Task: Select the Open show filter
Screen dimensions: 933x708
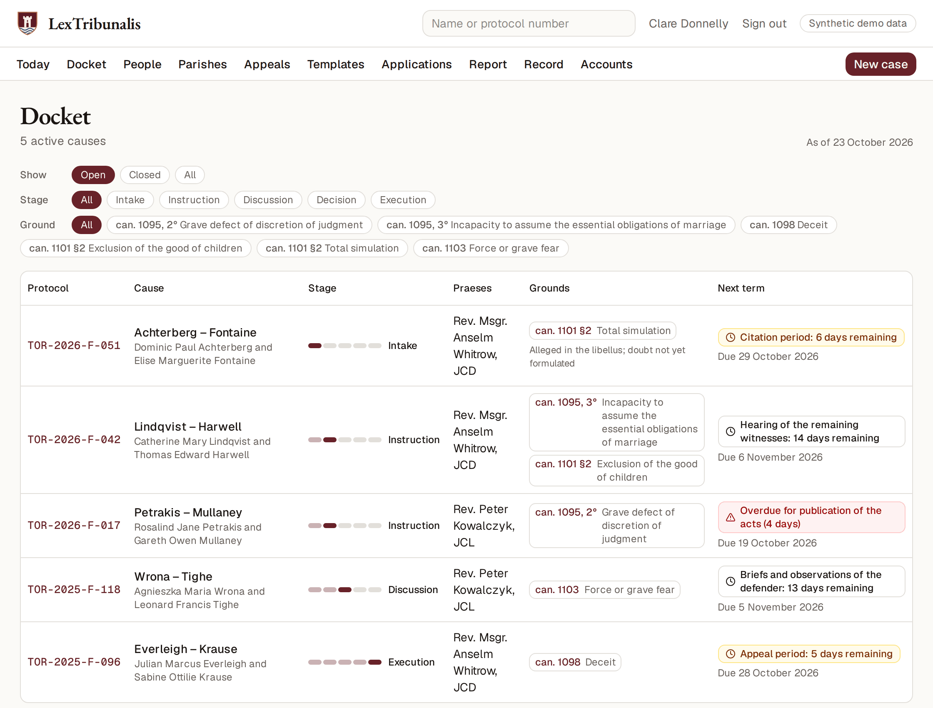Action: pyautogui.click(x=93, y=175)
